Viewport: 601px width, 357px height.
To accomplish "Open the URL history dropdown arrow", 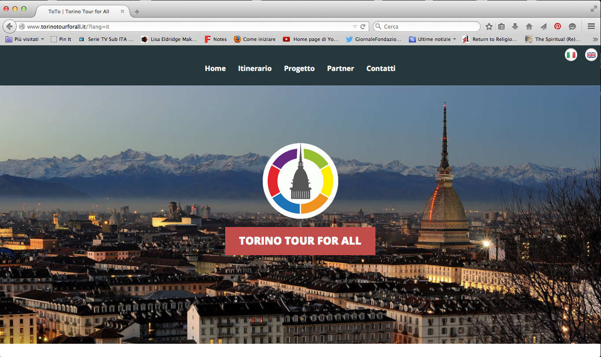I will [355, 26].
